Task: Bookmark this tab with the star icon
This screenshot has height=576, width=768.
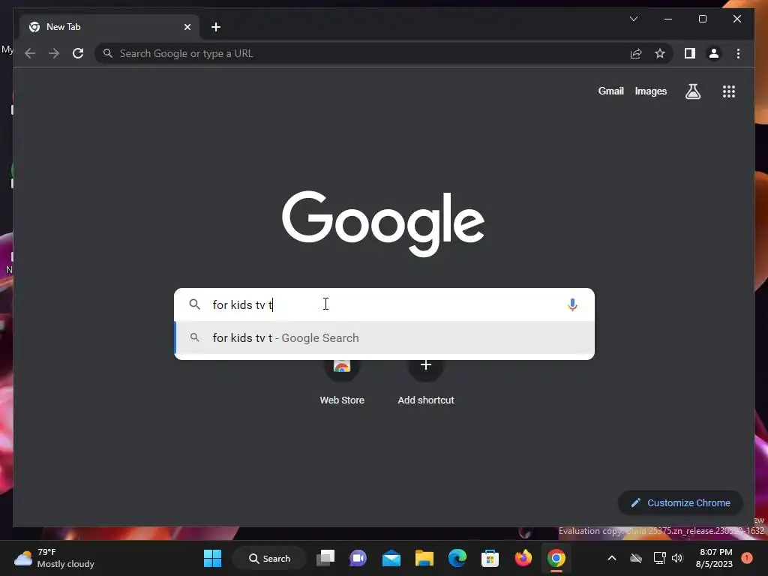Action: 660,53
